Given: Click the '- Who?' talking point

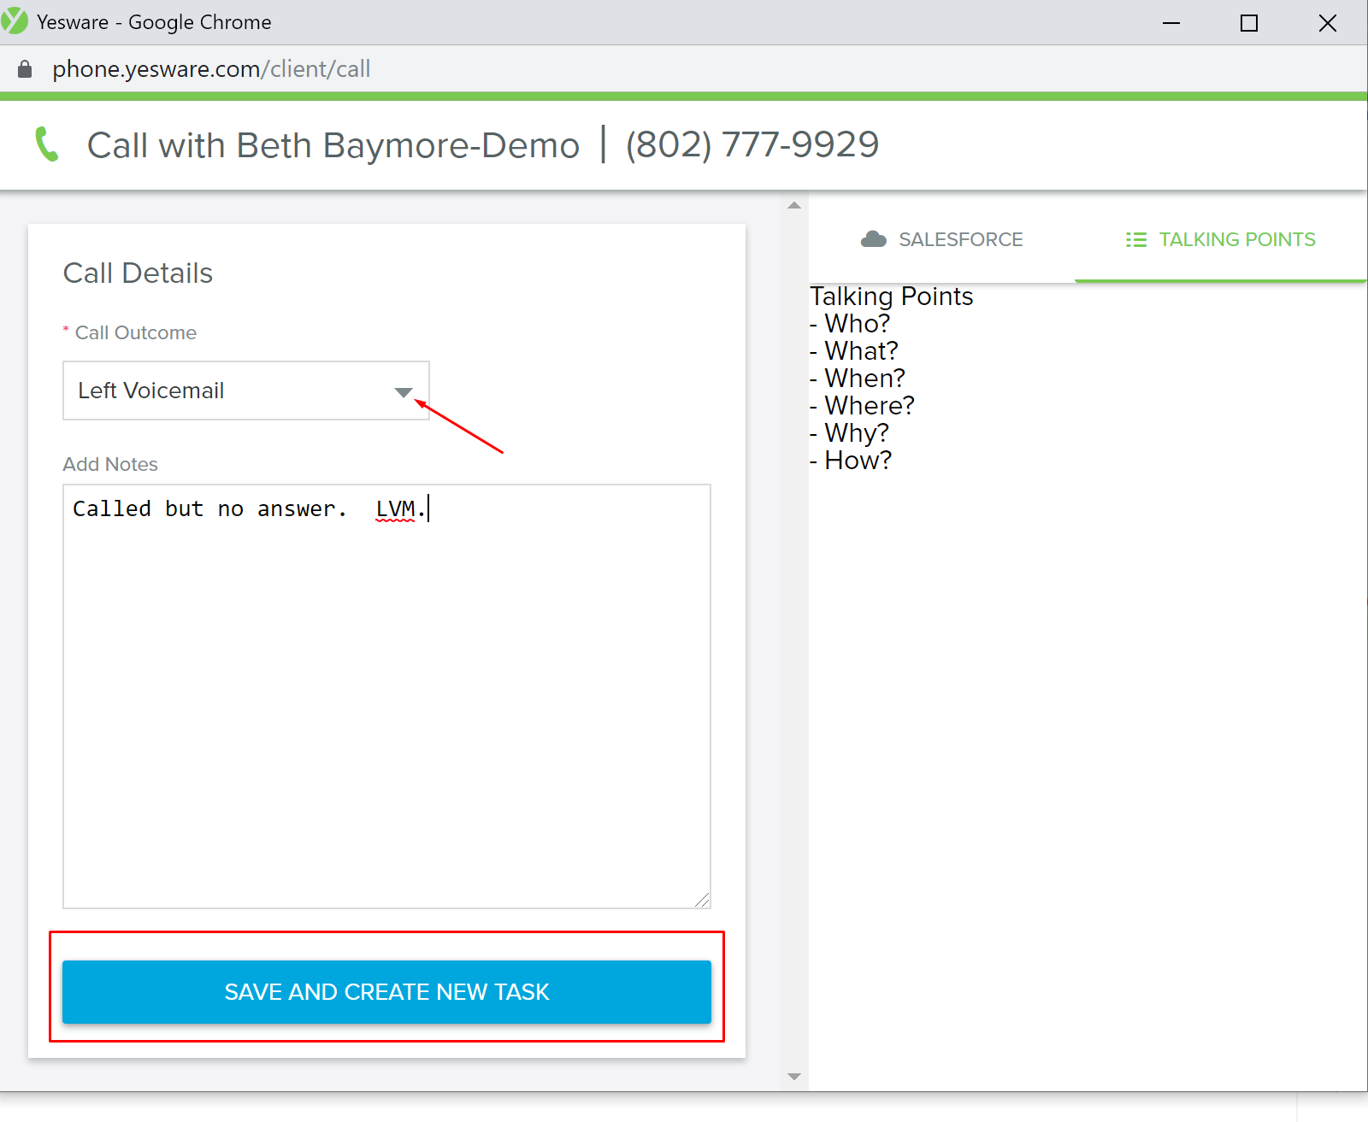Looking at the screenshot, I should 850,324.
